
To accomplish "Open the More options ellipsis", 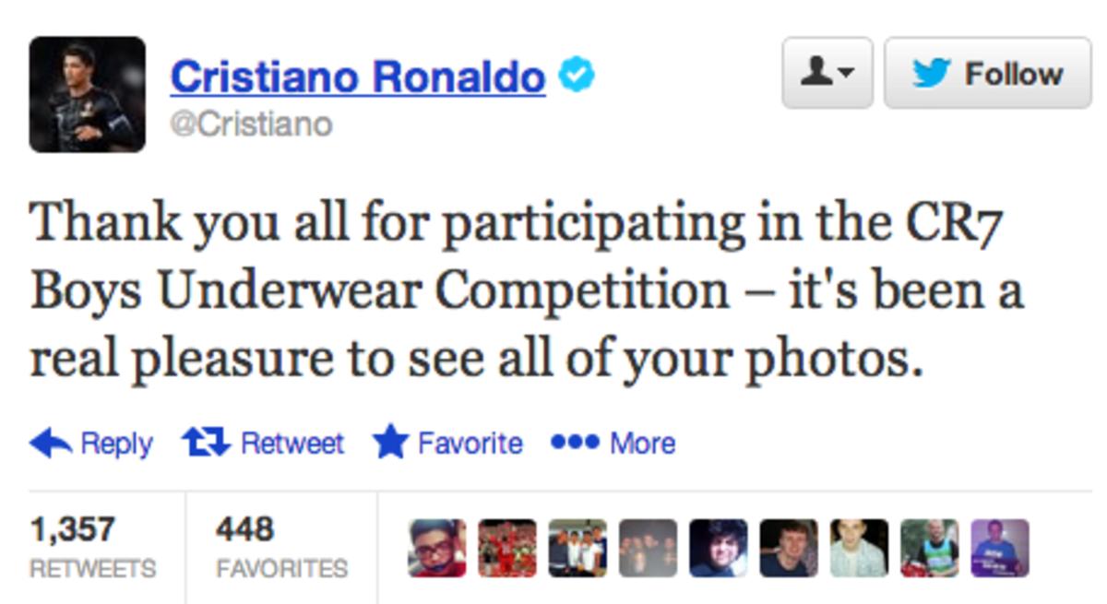I will 613,444.
